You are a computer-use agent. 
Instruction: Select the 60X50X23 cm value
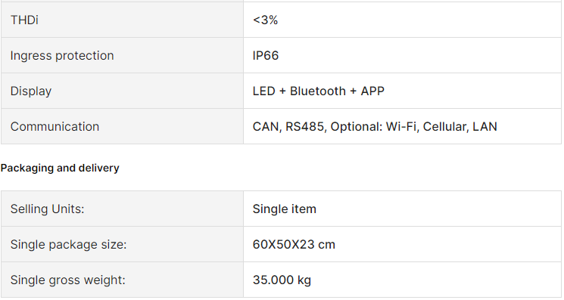[294, 244]
